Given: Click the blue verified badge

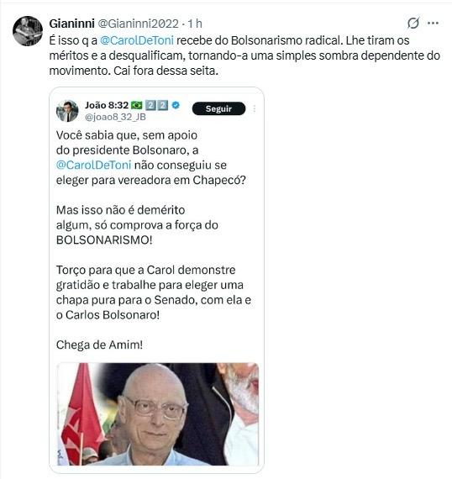Looking at the screenshot, I should (x=176, y=105).
